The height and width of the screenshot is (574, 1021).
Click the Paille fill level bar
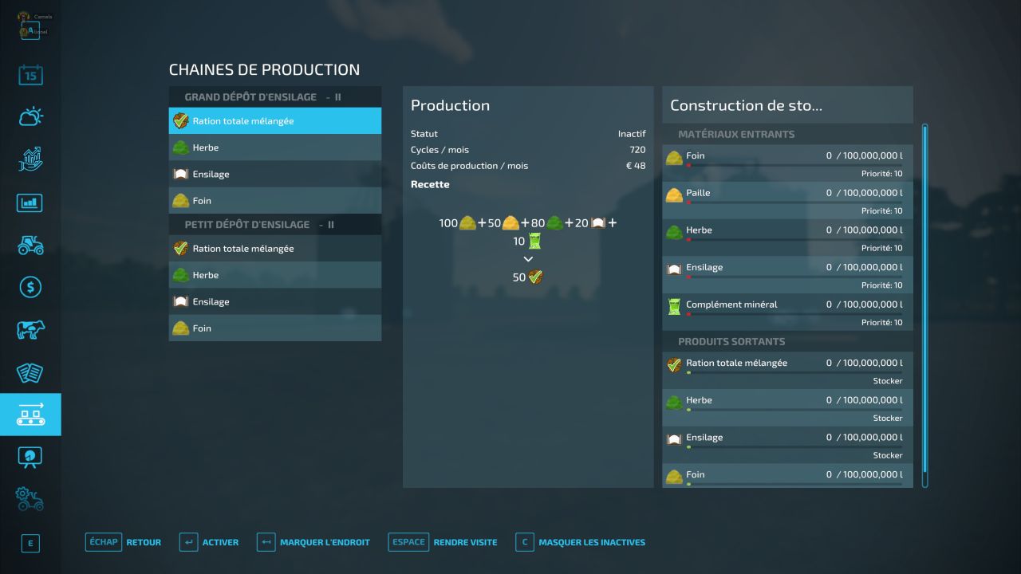794,202
